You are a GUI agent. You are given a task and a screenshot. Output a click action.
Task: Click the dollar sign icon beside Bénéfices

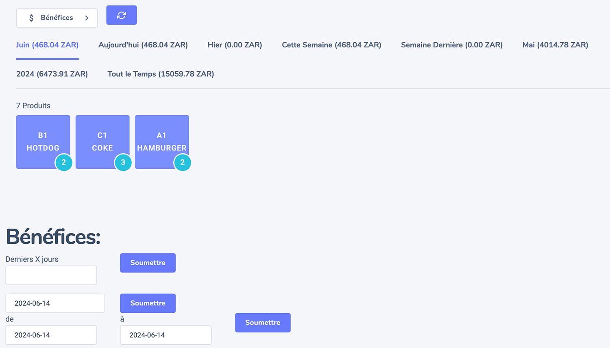(31, 18)
